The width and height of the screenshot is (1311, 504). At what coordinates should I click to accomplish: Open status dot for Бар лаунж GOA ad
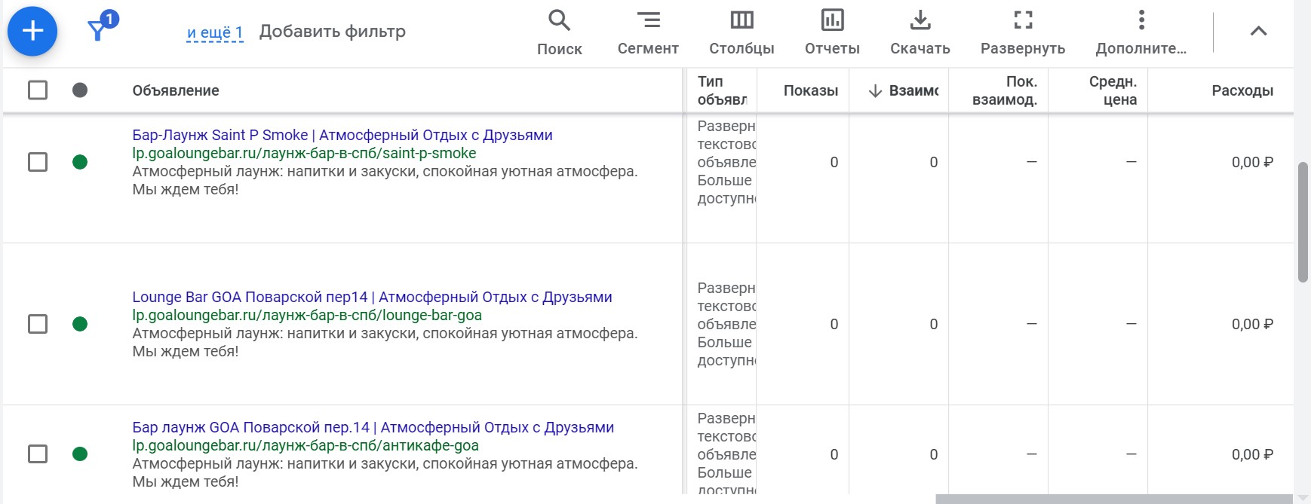point(80,454)
